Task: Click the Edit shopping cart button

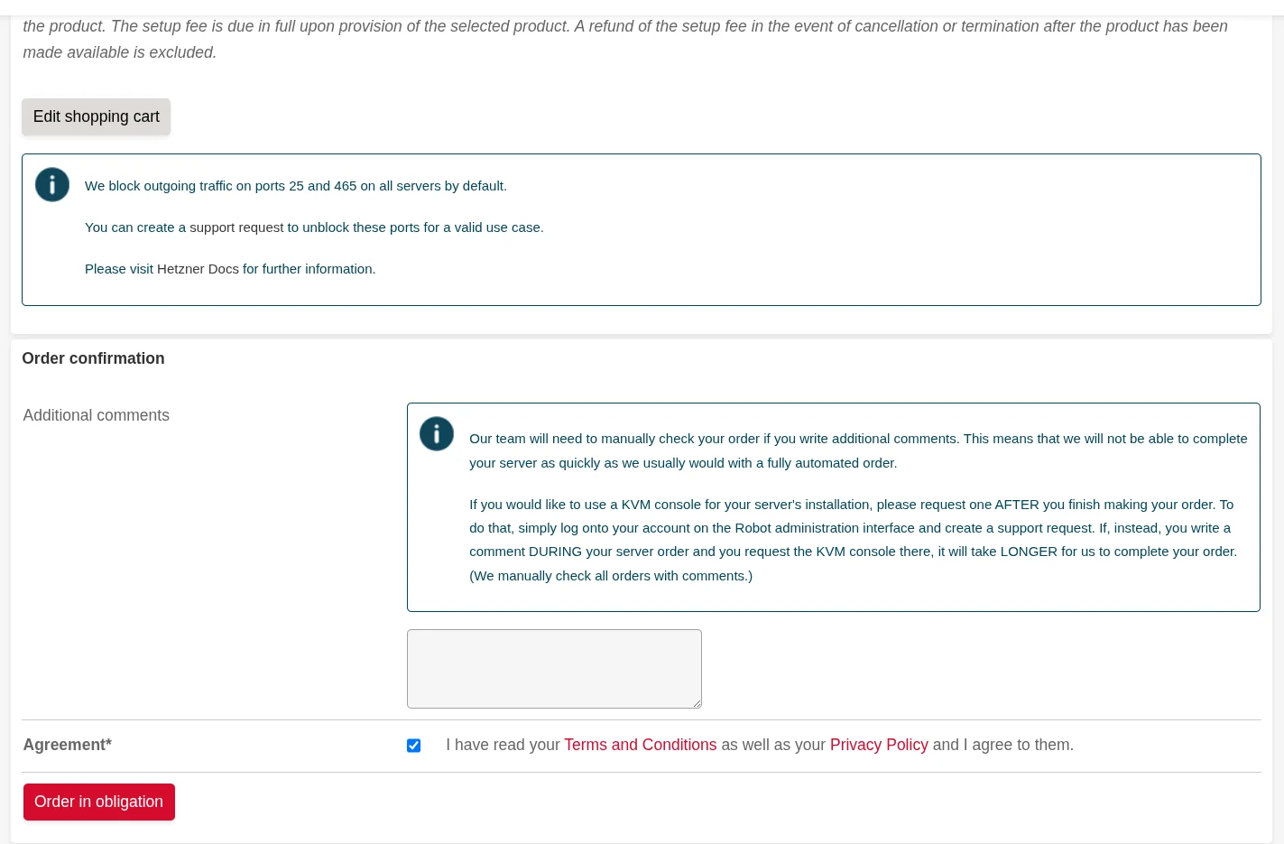Action: click(96, 116)
